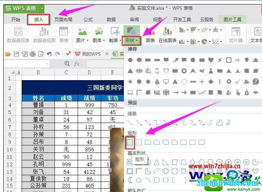Click the open folder icon in quick toolbar
Viewport: 262px width, 192px height.
tap(8, 54)
